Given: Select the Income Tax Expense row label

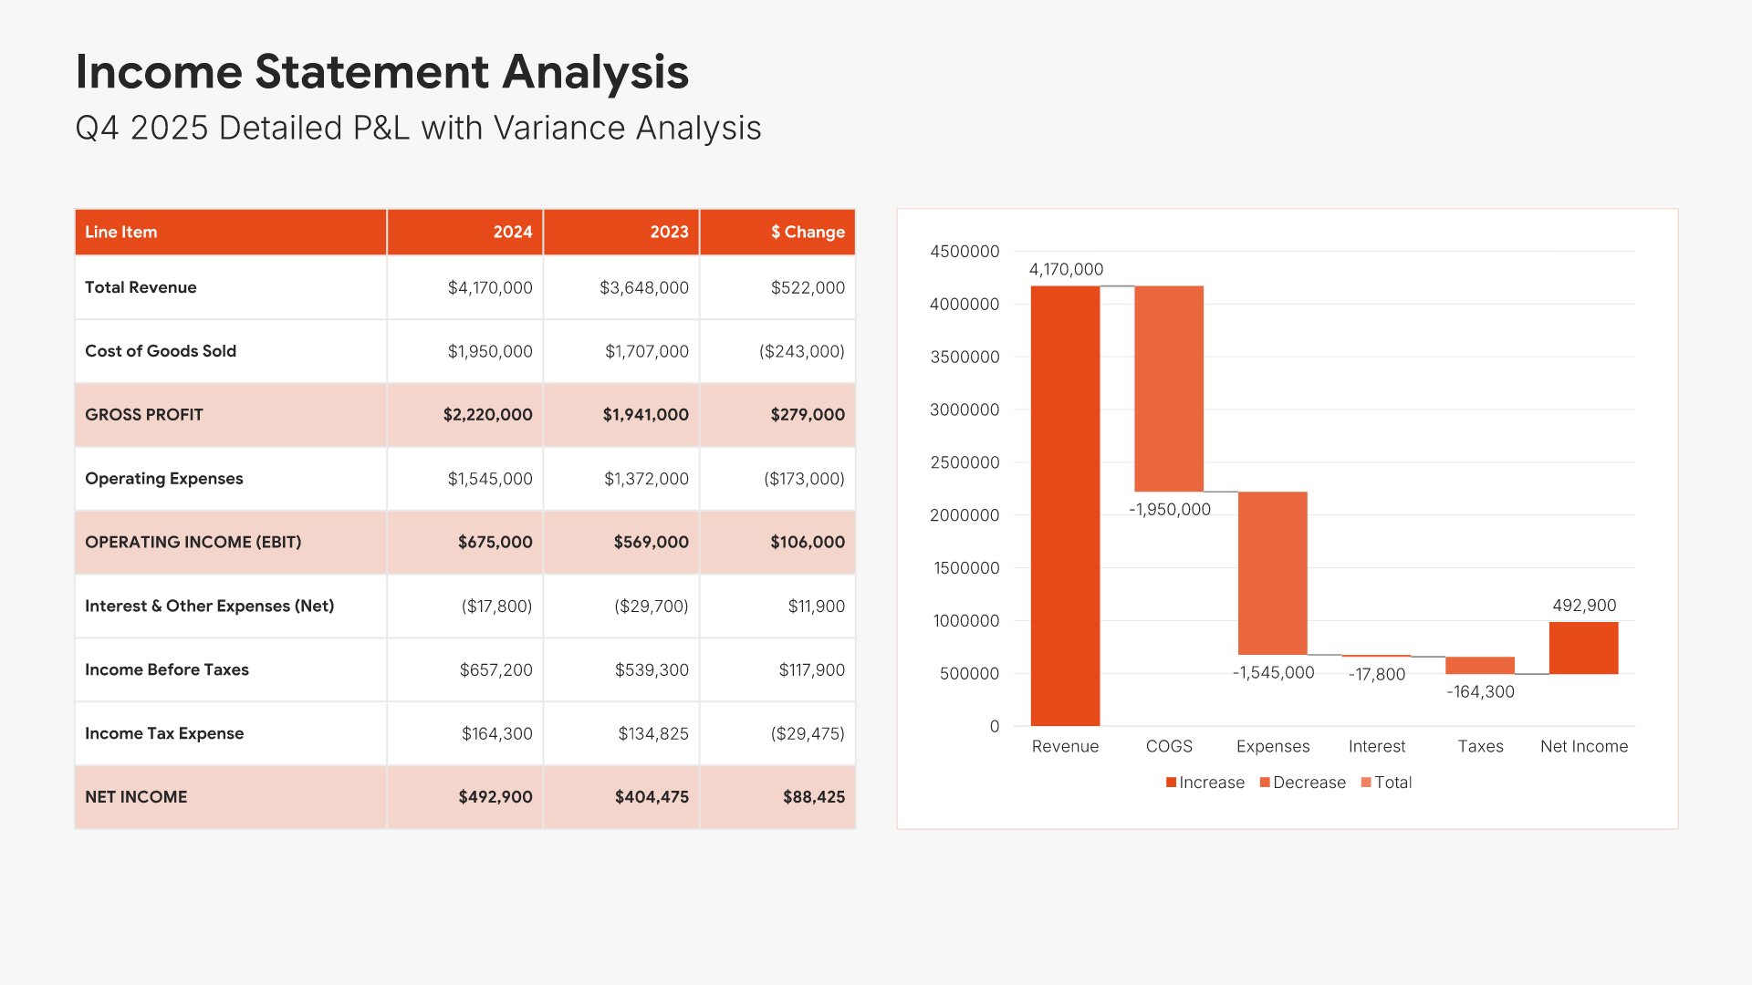Looking at the screenshot, I should 164,733.
